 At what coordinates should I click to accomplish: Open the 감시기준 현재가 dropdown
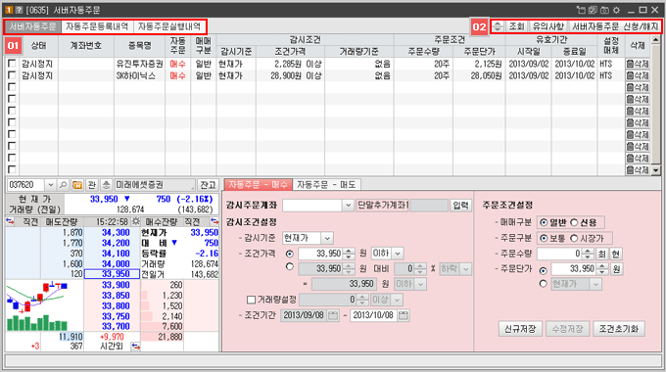click(327, 238)
